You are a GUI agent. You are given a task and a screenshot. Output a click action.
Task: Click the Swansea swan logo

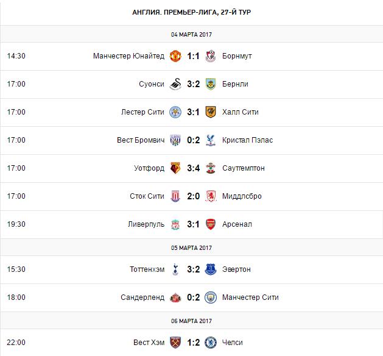pyautogui.click(x=175, y=84)
